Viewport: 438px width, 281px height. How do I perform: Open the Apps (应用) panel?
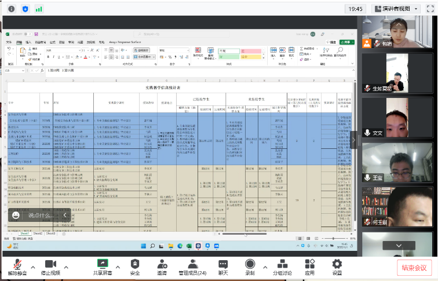309,267
